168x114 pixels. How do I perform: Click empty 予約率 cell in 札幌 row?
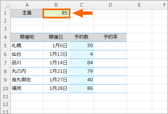point(110,46)
